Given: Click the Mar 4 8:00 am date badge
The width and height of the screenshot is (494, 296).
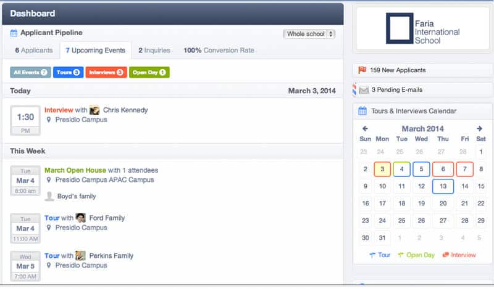Looking at the screenshot, I should pyautogui.click(x=25, y=181).
